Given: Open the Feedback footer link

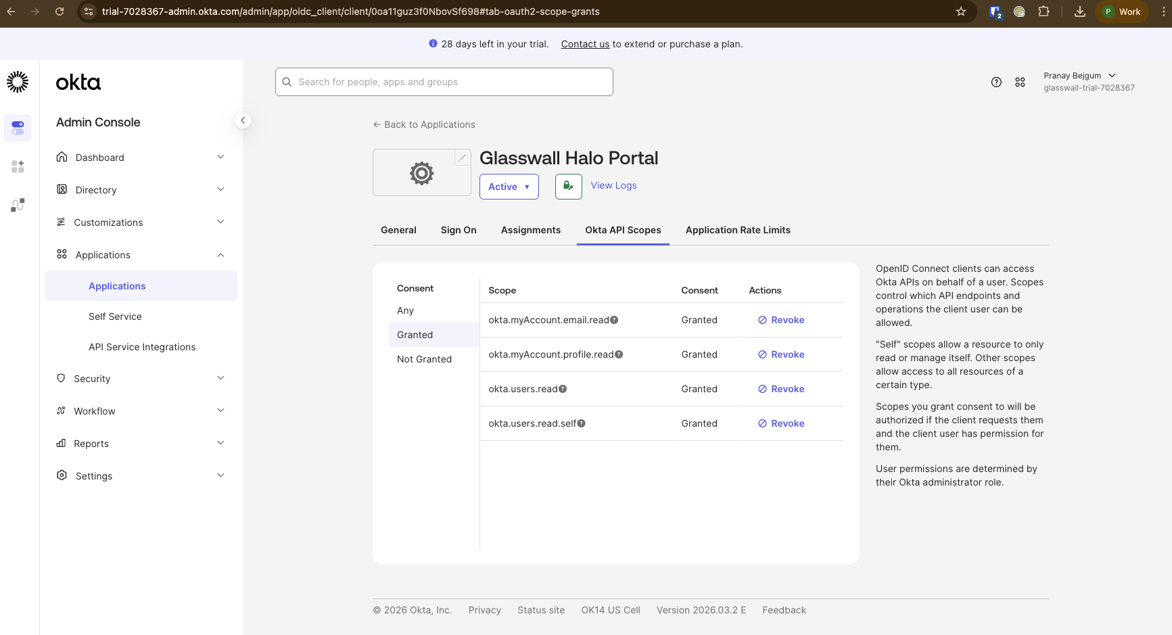Looking at the screenshot, I should coord(784,610).
